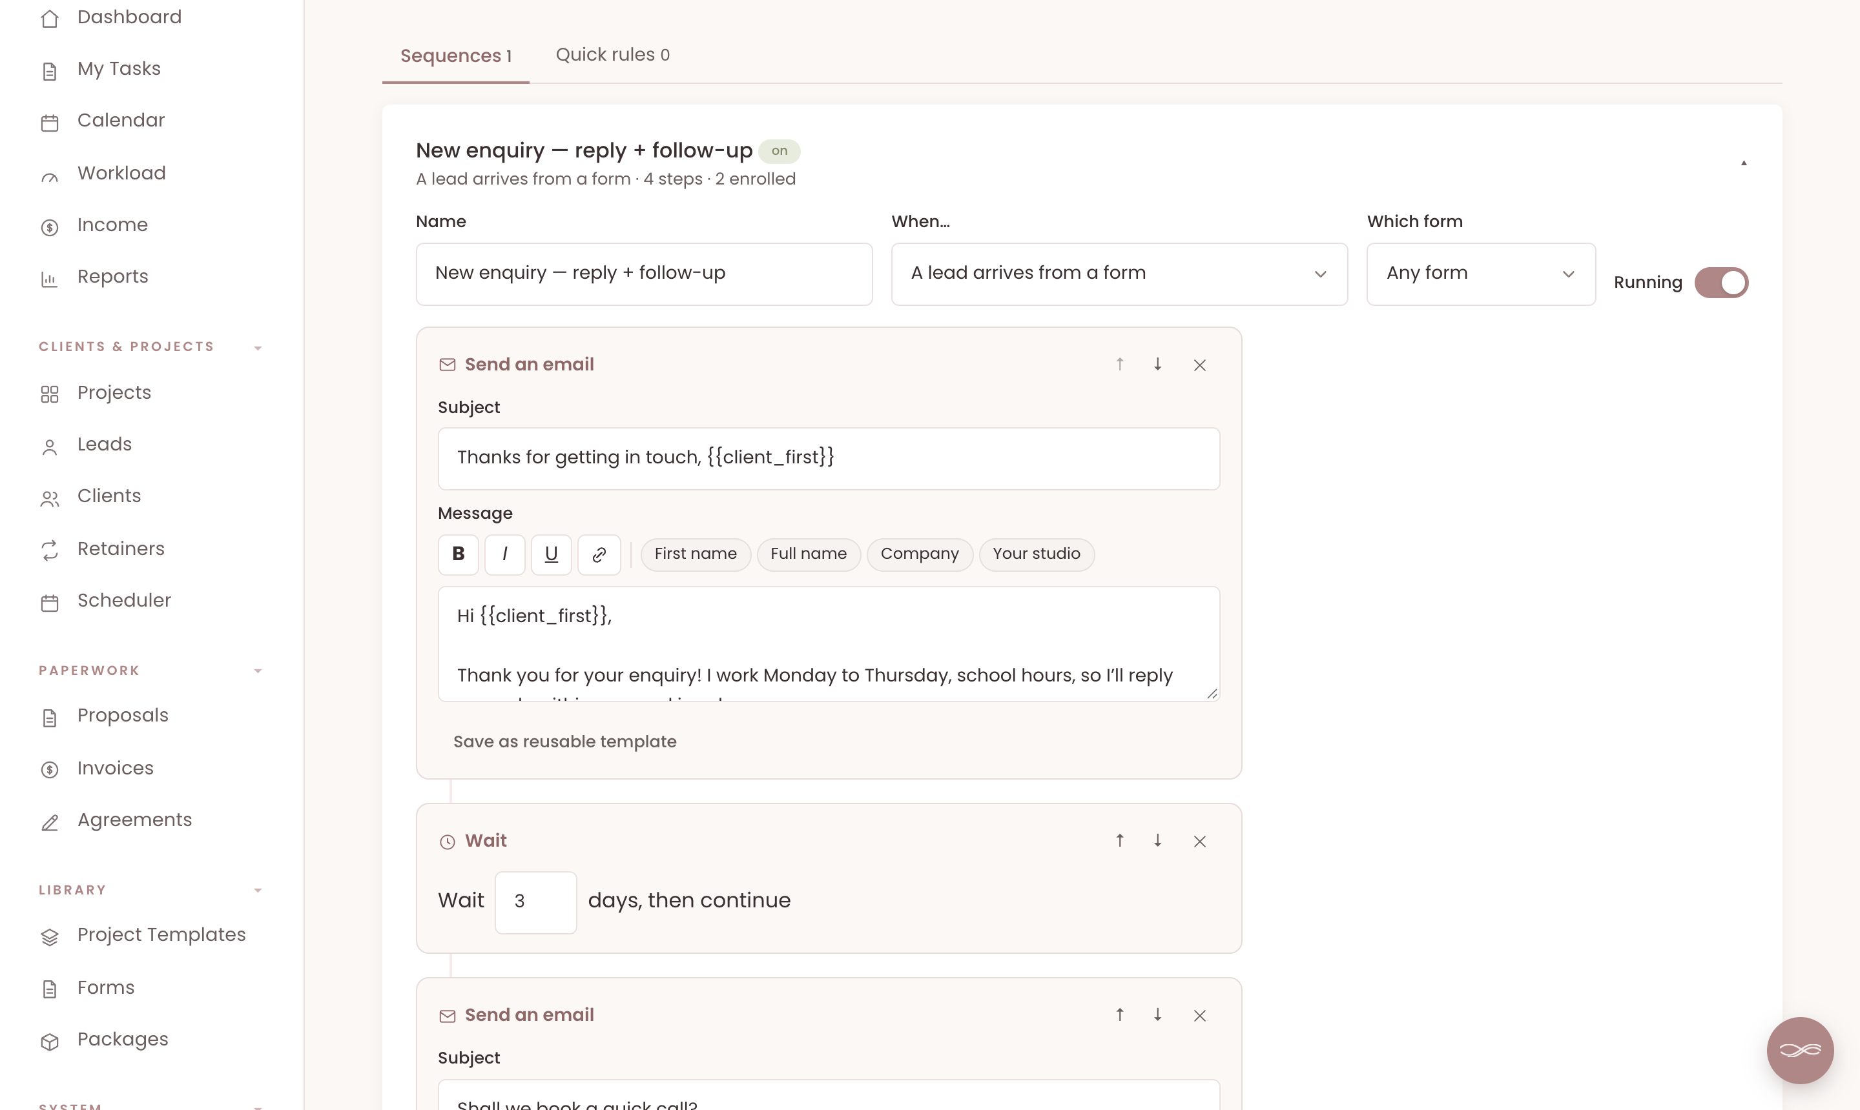The width and height of the screenshot is (1860, 1110).
Task: Open Income dollar icon
Action: point(49,227)
